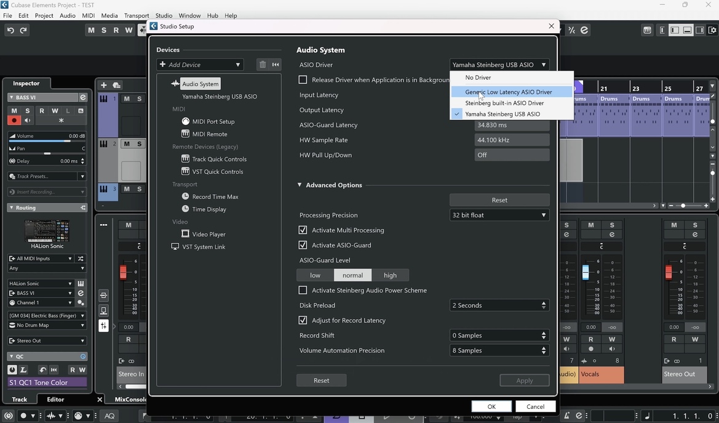The image size is (719, 423).
Task: Enable Release Driver when Application is in Background
Action: coord(302,79)
